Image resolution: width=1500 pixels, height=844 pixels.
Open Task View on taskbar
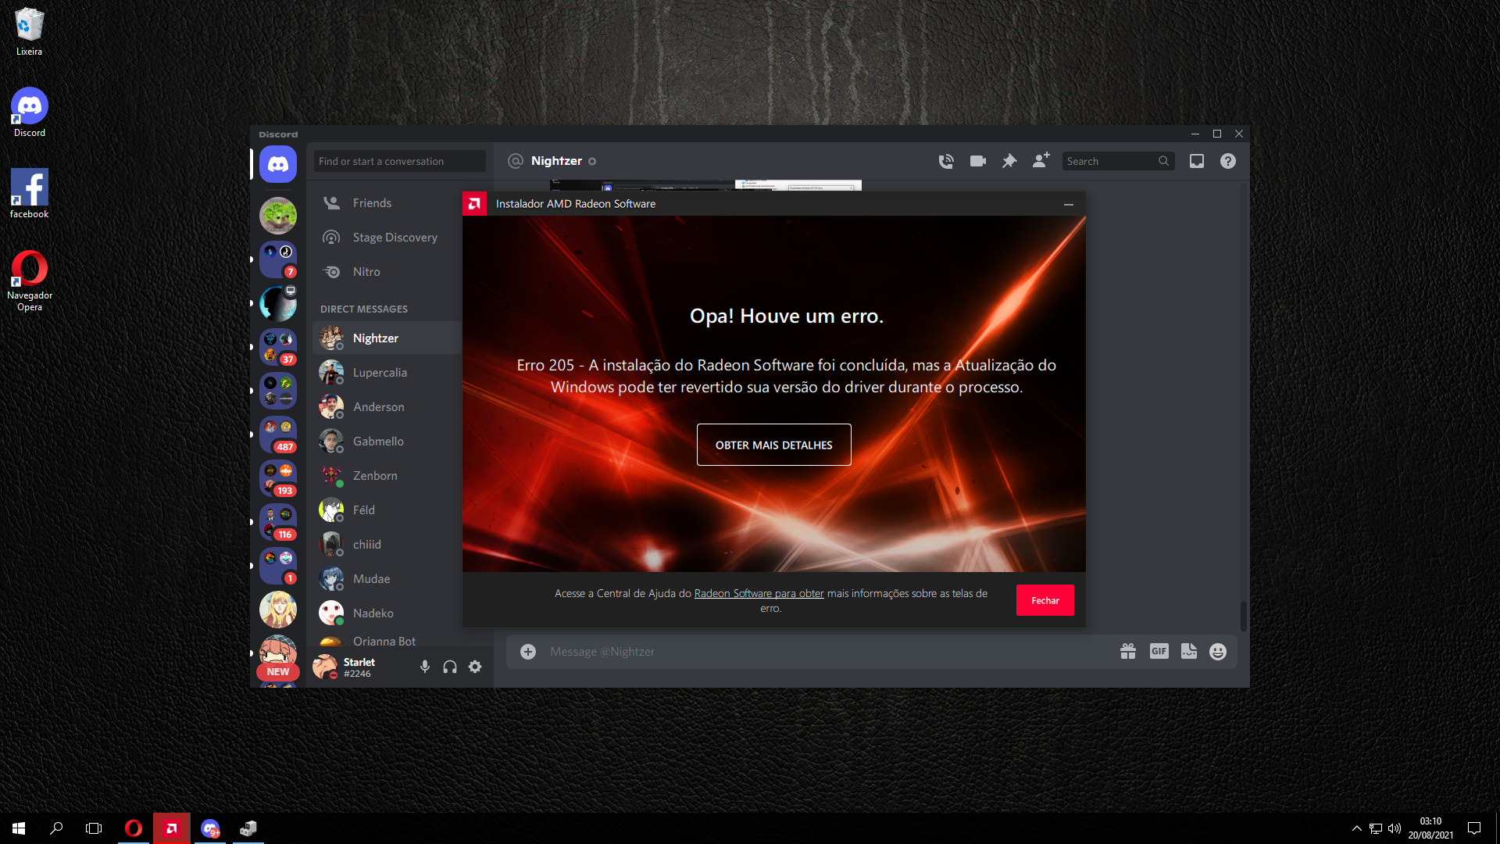click(x=94, y=828)
